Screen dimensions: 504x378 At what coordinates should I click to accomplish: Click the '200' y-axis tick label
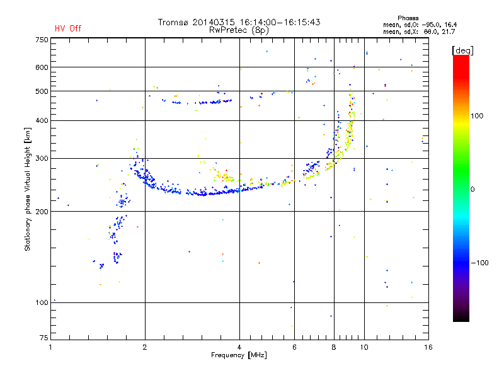click(42, 212)
